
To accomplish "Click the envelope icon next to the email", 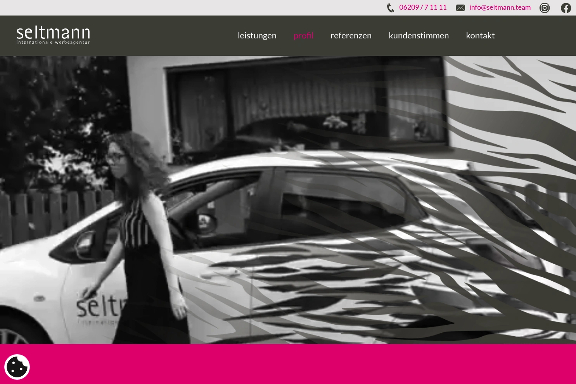I will tap(460, 8).
